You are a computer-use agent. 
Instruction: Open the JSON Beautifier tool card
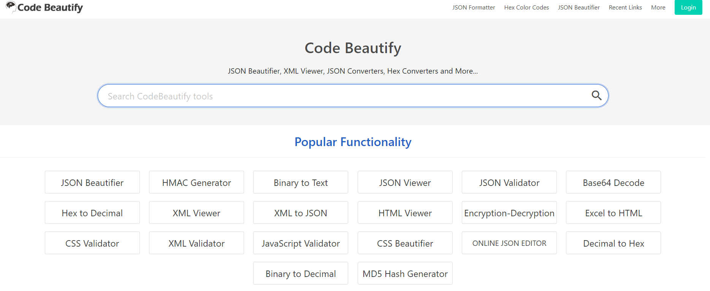pos(92,182)
